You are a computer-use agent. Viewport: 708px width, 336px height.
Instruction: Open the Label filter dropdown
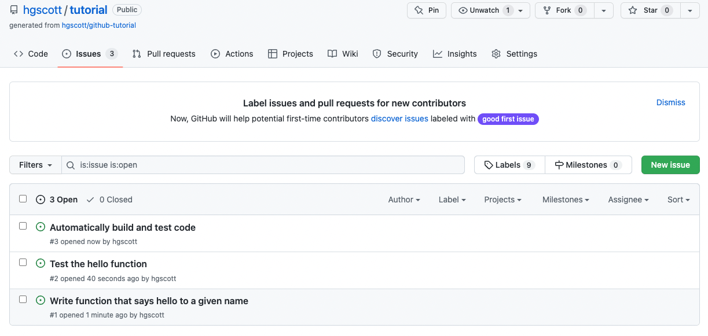click(452, 200)
